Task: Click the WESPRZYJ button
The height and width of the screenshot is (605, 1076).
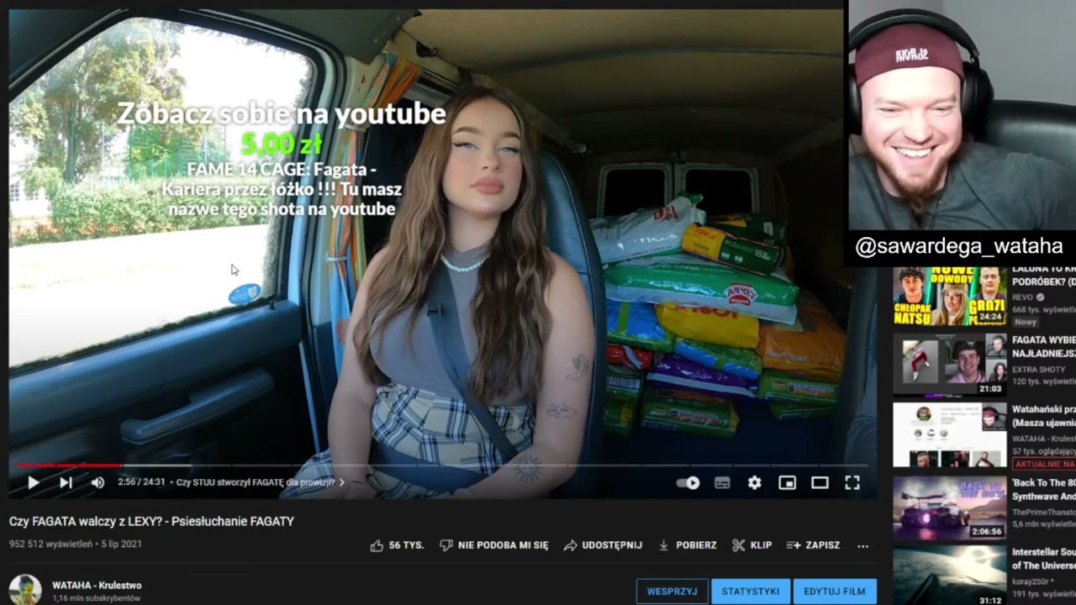Action: point(672,592)
